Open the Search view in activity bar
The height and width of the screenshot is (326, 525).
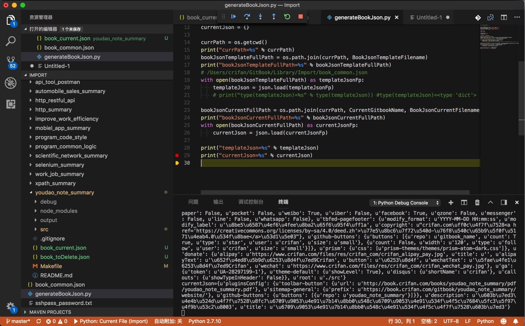[x=10, y=41]
